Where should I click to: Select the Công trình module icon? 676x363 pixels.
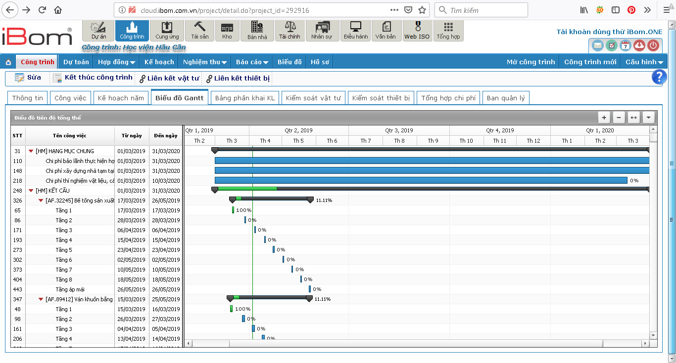click(132, 31)
